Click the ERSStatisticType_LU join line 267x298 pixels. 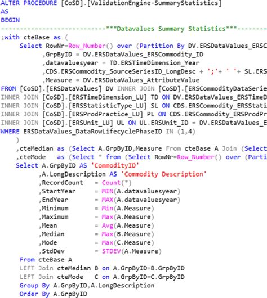point(134,106)
